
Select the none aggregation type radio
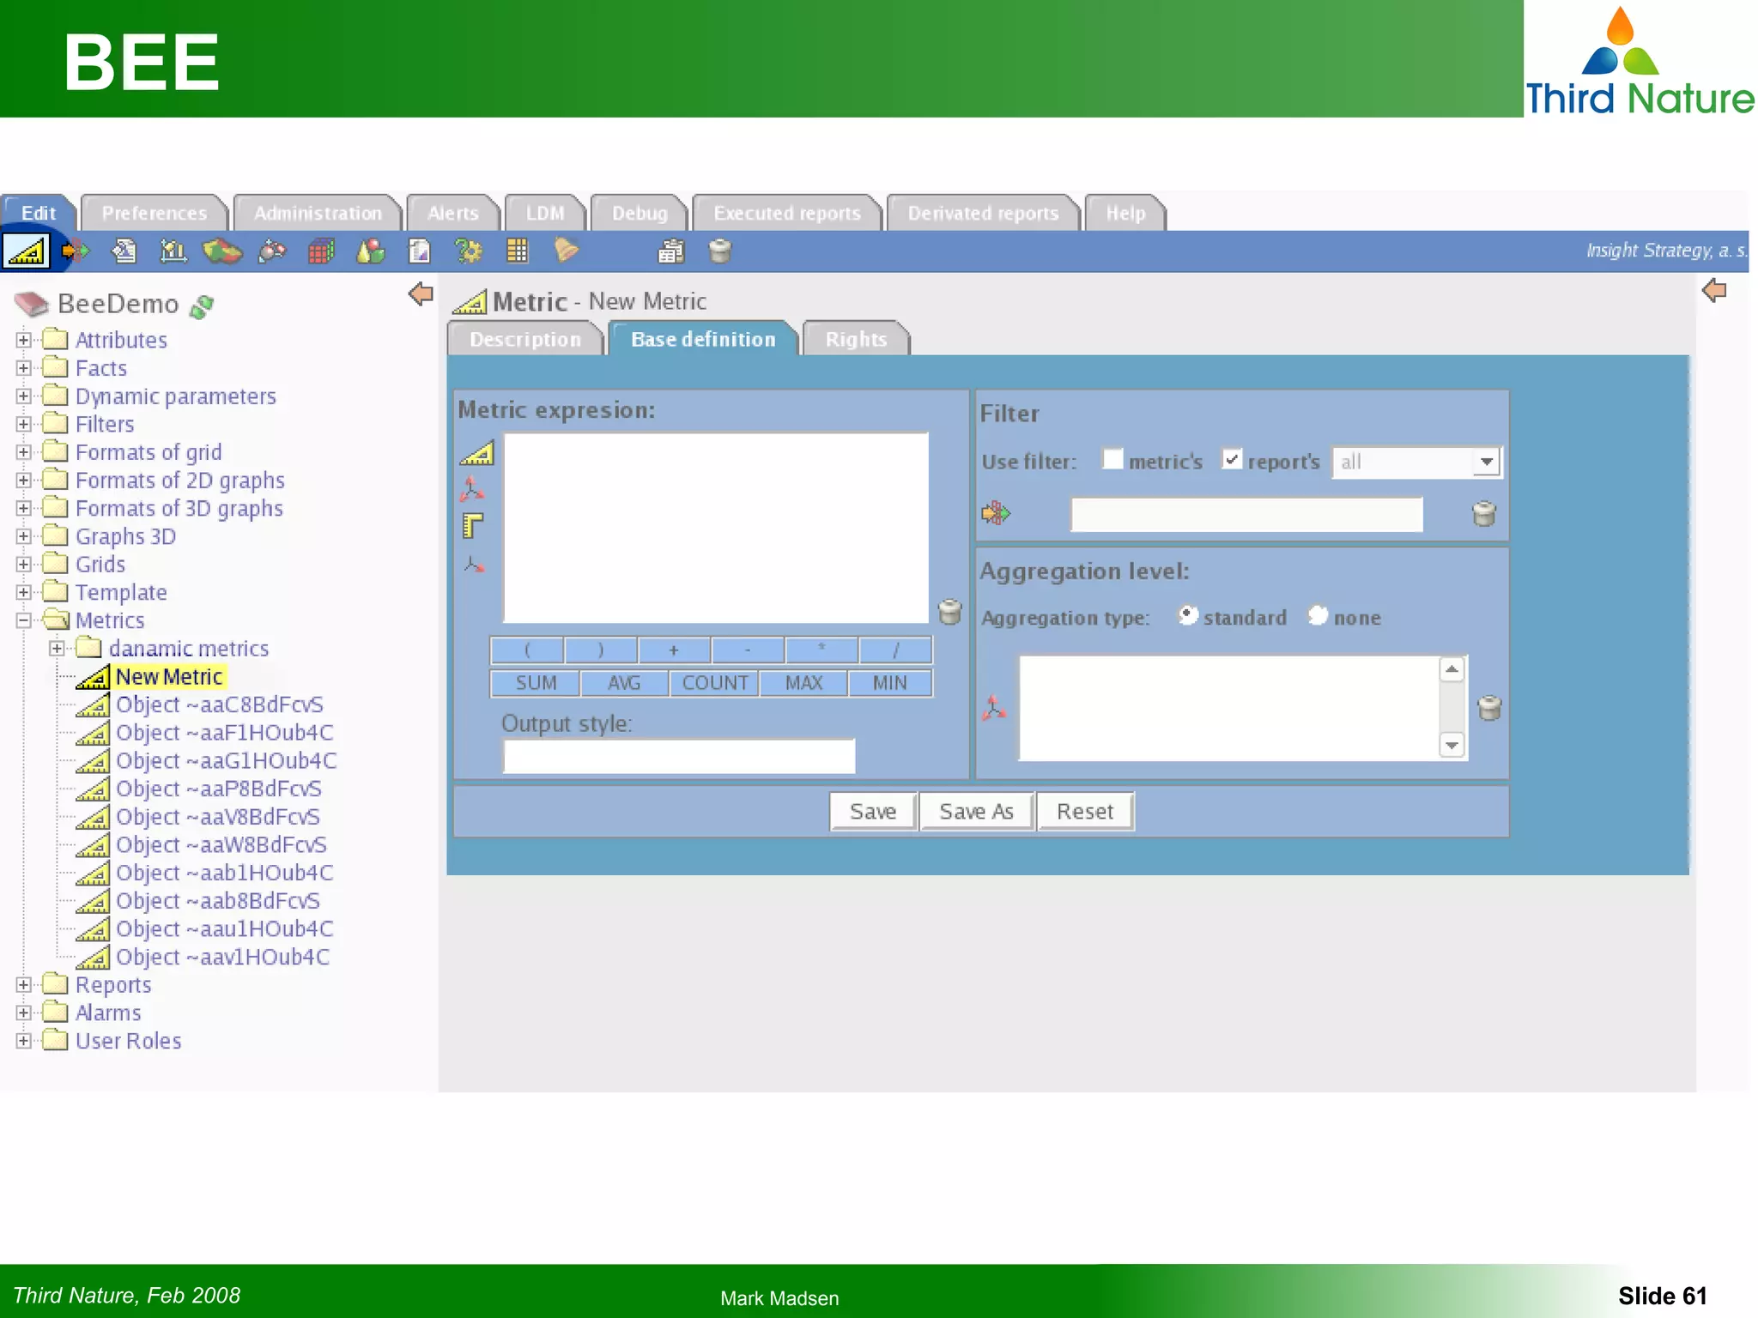(x=1318, y=616)
